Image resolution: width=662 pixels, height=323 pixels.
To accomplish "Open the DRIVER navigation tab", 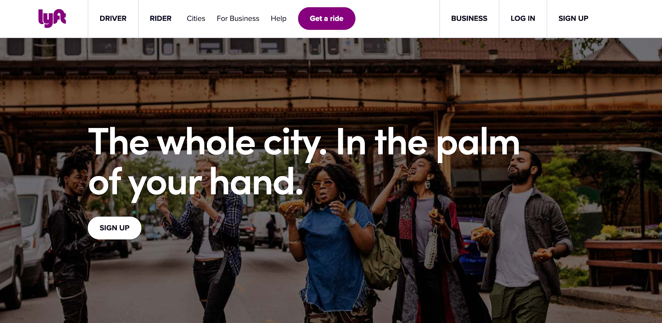I will [113, 19].
